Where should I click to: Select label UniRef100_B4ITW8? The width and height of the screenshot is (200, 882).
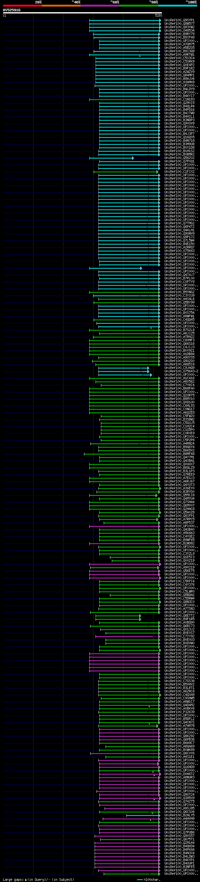pyautogui.click(x=179, y=113)
